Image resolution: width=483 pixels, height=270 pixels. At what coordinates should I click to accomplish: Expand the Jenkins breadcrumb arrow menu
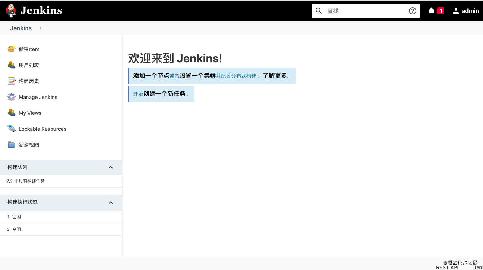(41, 28)
